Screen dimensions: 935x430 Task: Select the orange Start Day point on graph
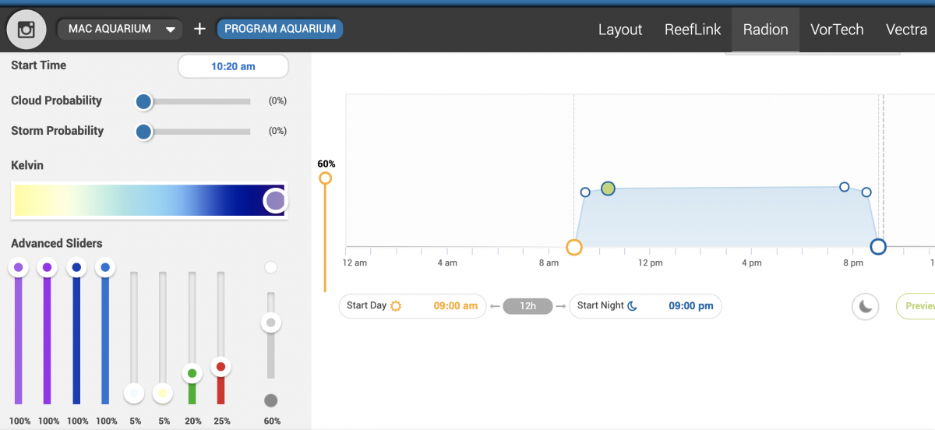click(574, 248)
